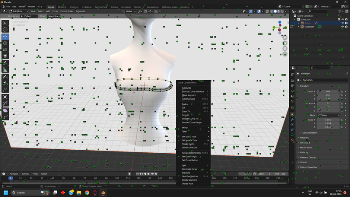This screenshot has height=197, width=350.
Task: Select the curve Tilt tool
Action: point(5,103)
